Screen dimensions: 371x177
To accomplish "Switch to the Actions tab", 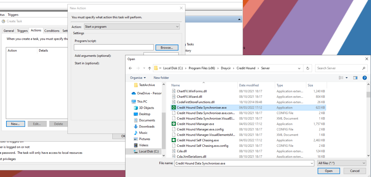I will [36, 31].
